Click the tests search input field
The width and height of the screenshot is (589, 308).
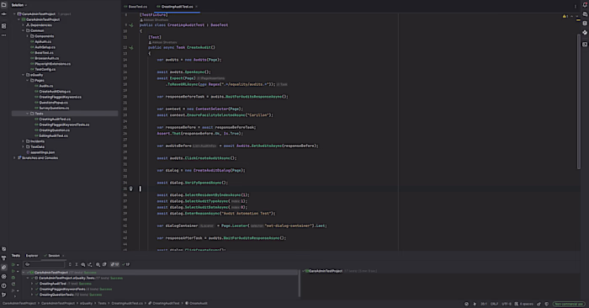tap(44, 264)
